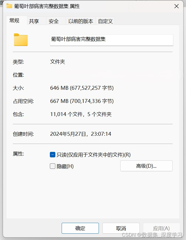Enable the 隐藏(H) hidden checkbox
The height and width of the screenshot is (240, 186).
click(x=53, y=166)
